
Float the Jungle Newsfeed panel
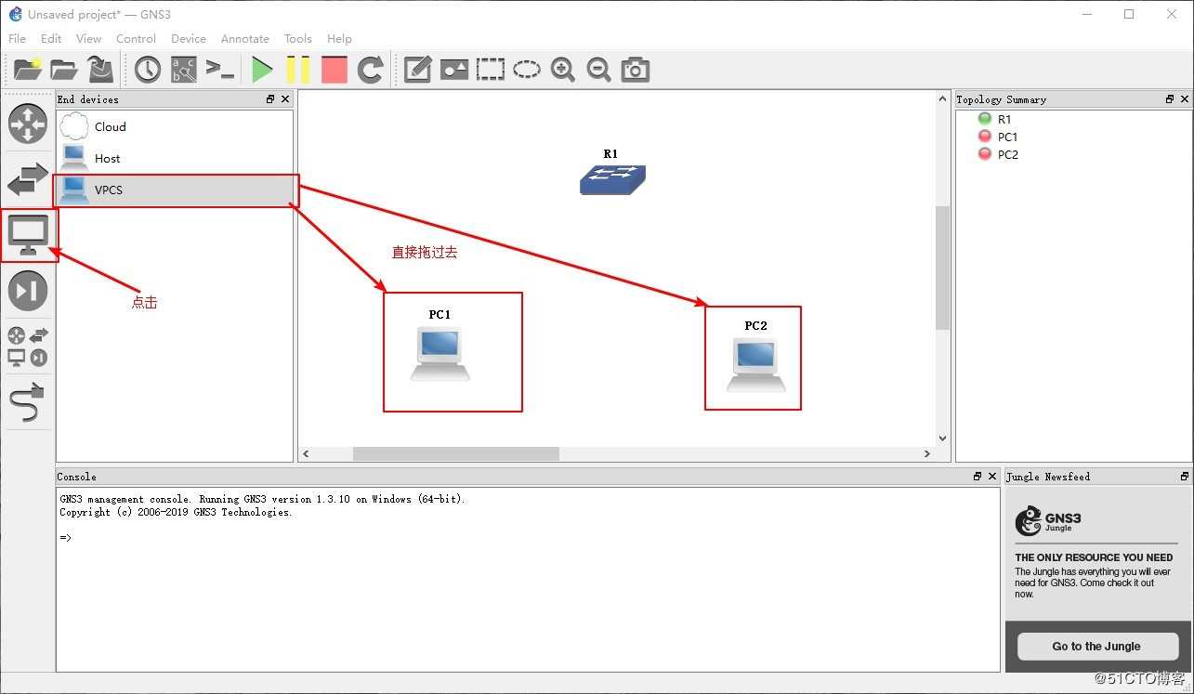tap(1184, 477)
